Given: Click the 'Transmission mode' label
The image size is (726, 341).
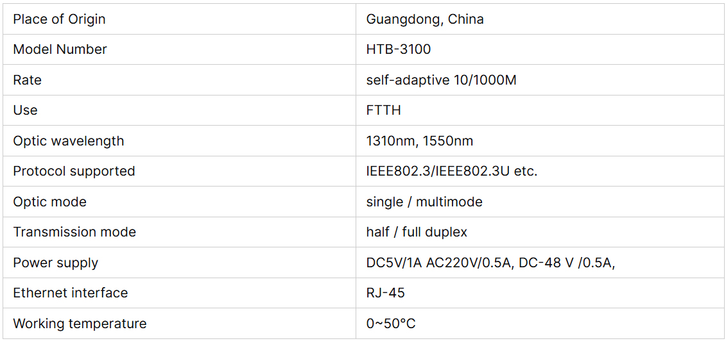Looking at the screenshot, I should pyautogui.click(x=74, y=232).
